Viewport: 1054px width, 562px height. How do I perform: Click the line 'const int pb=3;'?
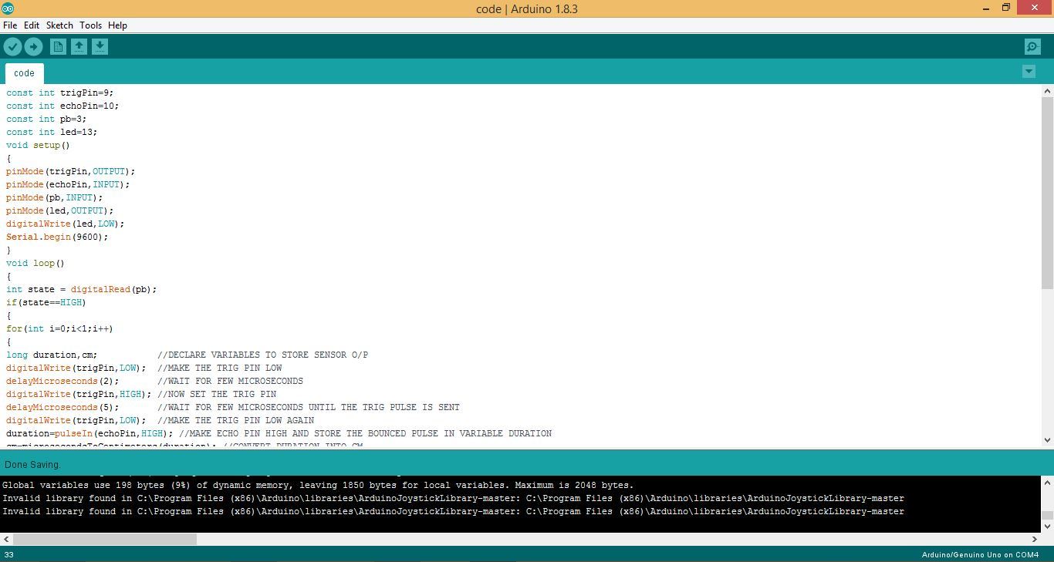pos(46,119)
